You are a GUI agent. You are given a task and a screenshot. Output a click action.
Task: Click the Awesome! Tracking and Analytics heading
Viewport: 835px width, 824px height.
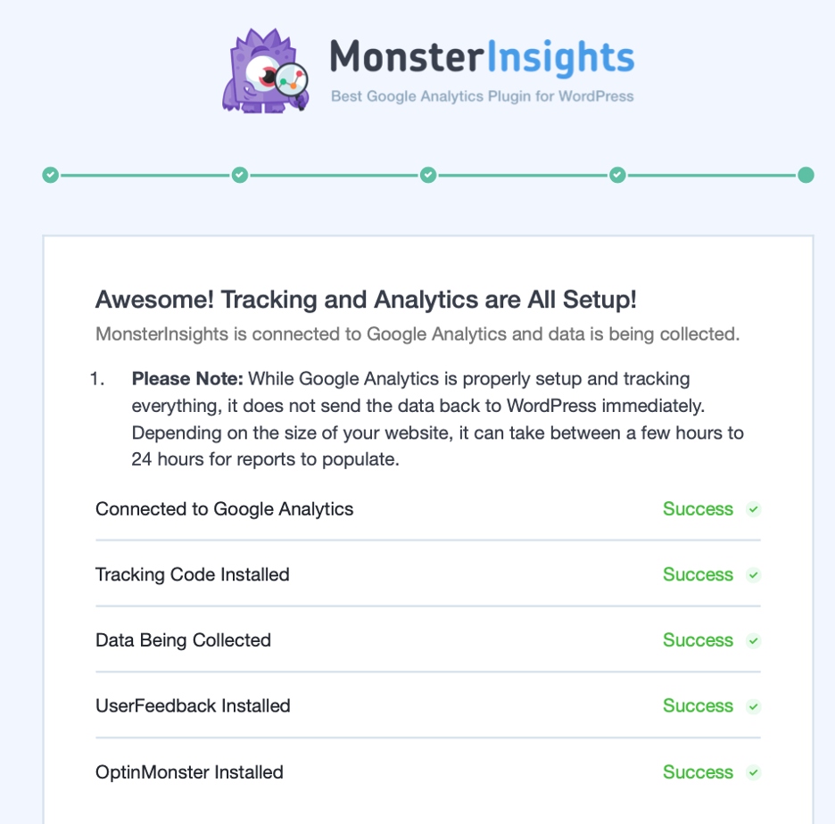(x=366, y=299)
